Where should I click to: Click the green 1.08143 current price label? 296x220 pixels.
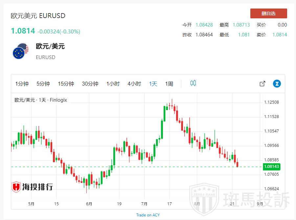pos(271,167)
